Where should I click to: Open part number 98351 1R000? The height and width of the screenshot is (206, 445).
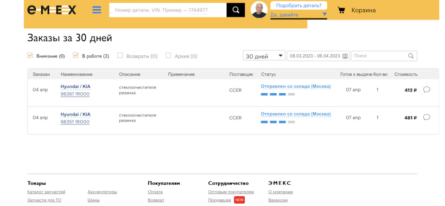[x=75, y=122]
